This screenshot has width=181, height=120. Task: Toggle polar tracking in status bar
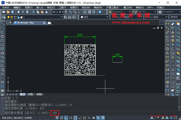click(x=71, y=118)
